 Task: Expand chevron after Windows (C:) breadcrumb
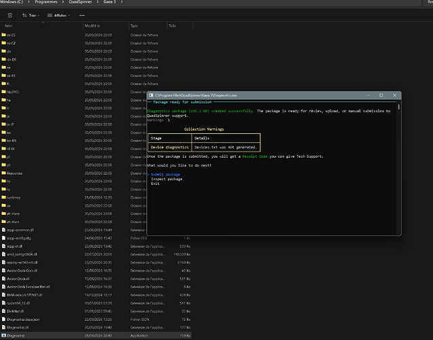click(x=29, y=2)
